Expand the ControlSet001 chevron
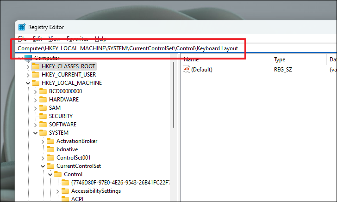Viewport: 337px width, 202px height. coord(43,158)
